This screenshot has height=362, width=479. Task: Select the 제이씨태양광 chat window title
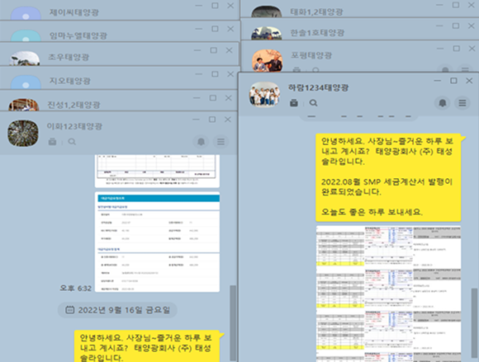tap(74, 12)
